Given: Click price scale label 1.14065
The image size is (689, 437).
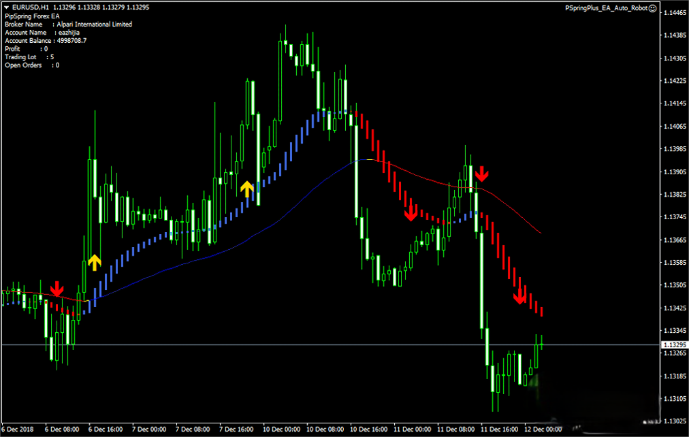Looking at the screenshot, I should [x=675, y=126].
